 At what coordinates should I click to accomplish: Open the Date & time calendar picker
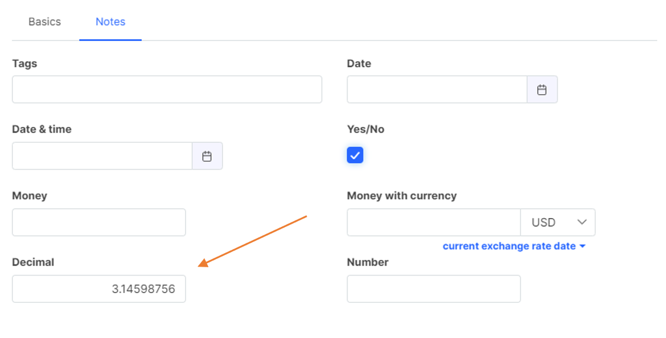pos(207,156)
